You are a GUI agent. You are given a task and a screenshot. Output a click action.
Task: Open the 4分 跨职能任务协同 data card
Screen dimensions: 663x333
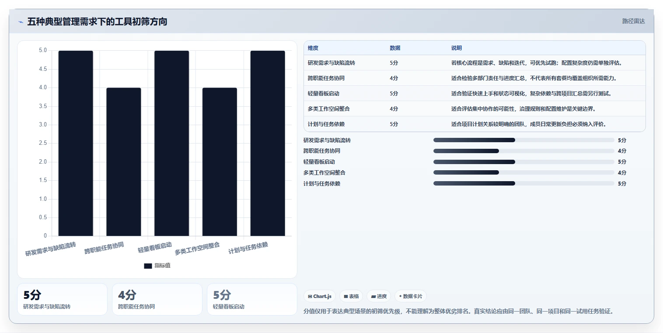[157, 299]
